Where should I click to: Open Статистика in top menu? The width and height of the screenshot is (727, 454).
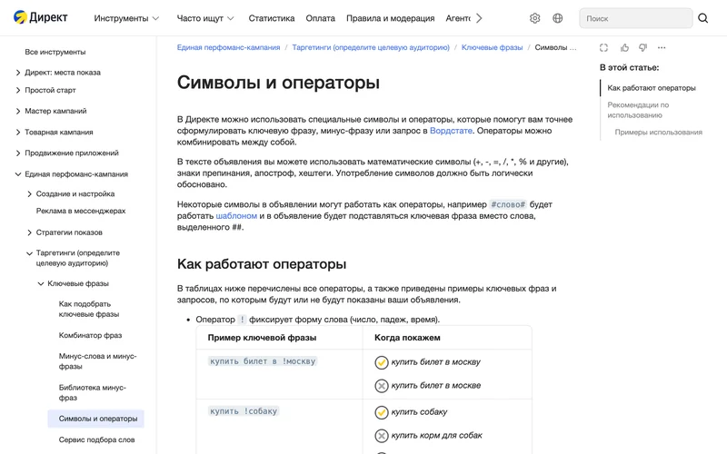click(x=271, y=18)
